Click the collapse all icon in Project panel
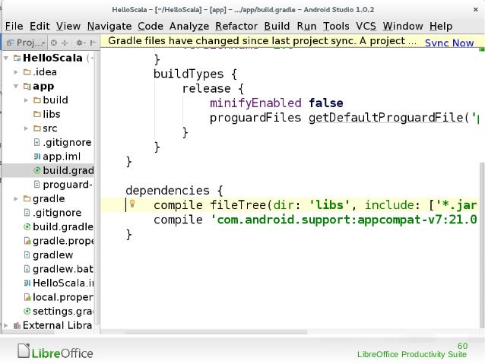The image size is (485, 364). coord(65,43)
